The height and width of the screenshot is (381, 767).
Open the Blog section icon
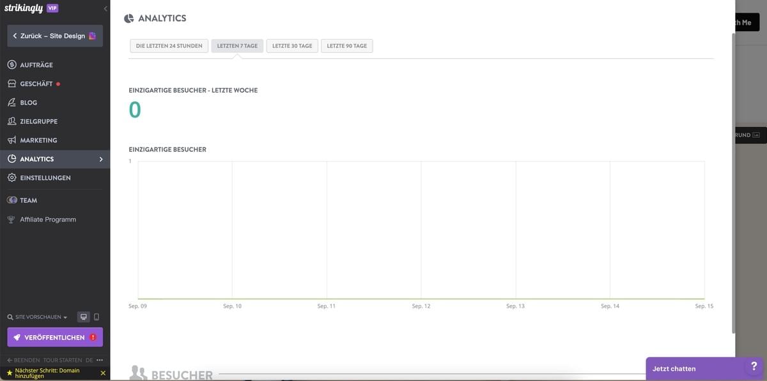pos(10,101)
